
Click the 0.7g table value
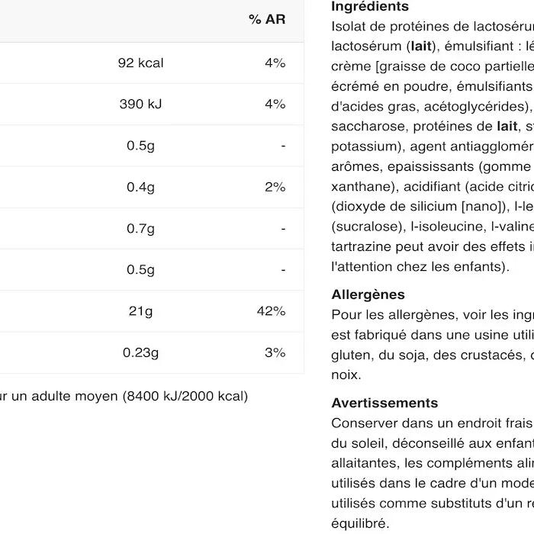pyautogui.click(x=140, y=228)
